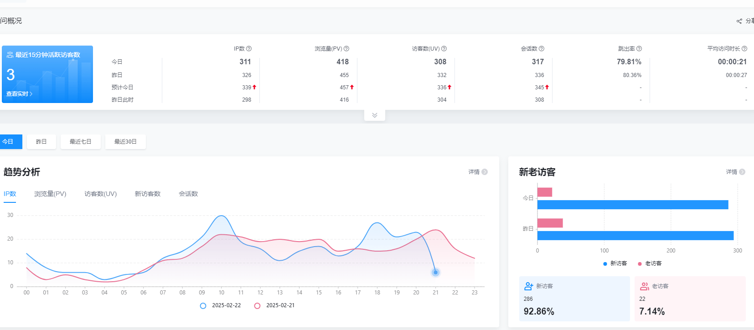
Task: Click the help icon beside 会话数 header
Action: 542,49
